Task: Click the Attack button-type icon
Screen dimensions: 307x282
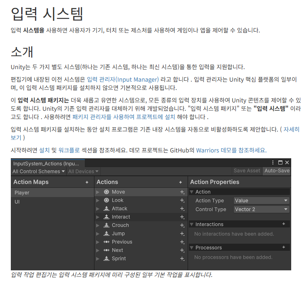Action: pyautogui.click(x=106, y=209)
